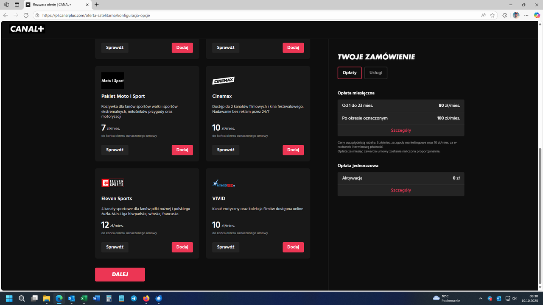Show hidden system tray icons

481,298
